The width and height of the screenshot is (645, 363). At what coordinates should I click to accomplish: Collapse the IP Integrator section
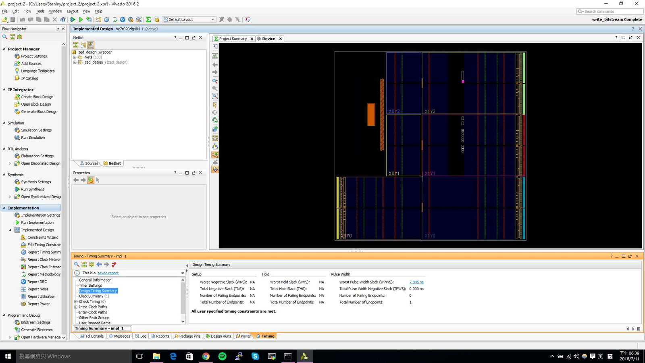pyautogui.click(x=4, y=90)
